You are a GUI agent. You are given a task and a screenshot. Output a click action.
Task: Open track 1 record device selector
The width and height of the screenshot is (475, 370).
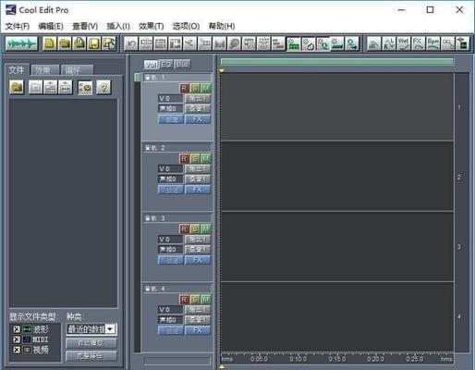click(x=198, y=108)
